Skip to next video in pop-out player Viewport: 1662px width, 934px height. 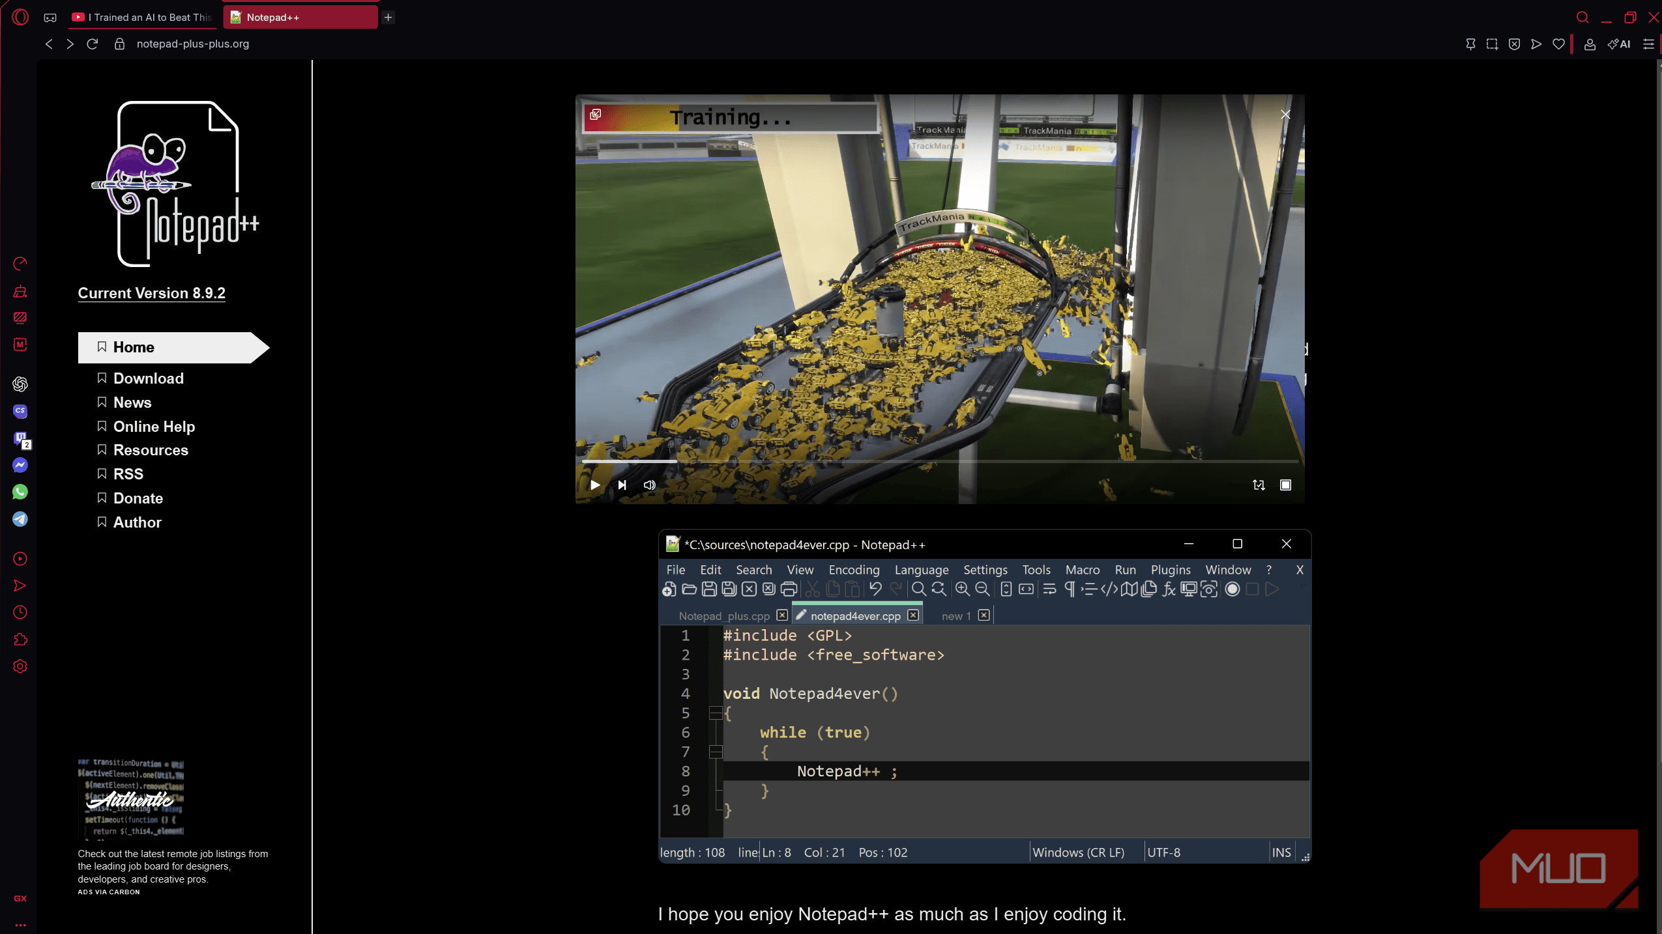(622, 485)
